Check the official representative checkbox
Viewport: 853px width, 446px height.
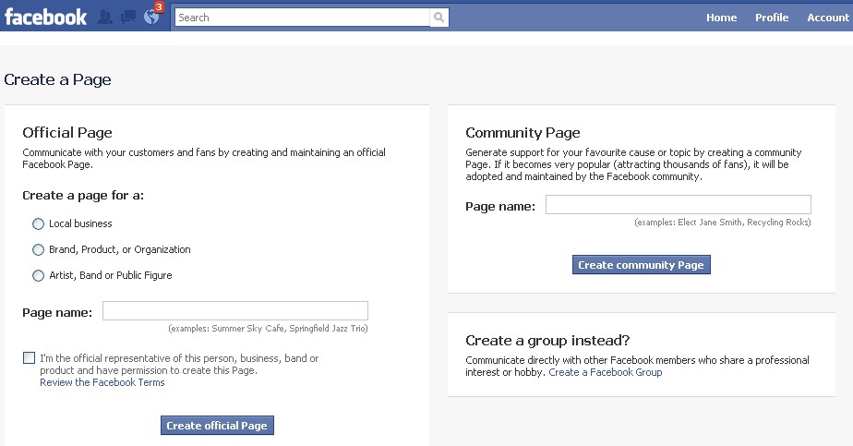[x=30, y=358]
